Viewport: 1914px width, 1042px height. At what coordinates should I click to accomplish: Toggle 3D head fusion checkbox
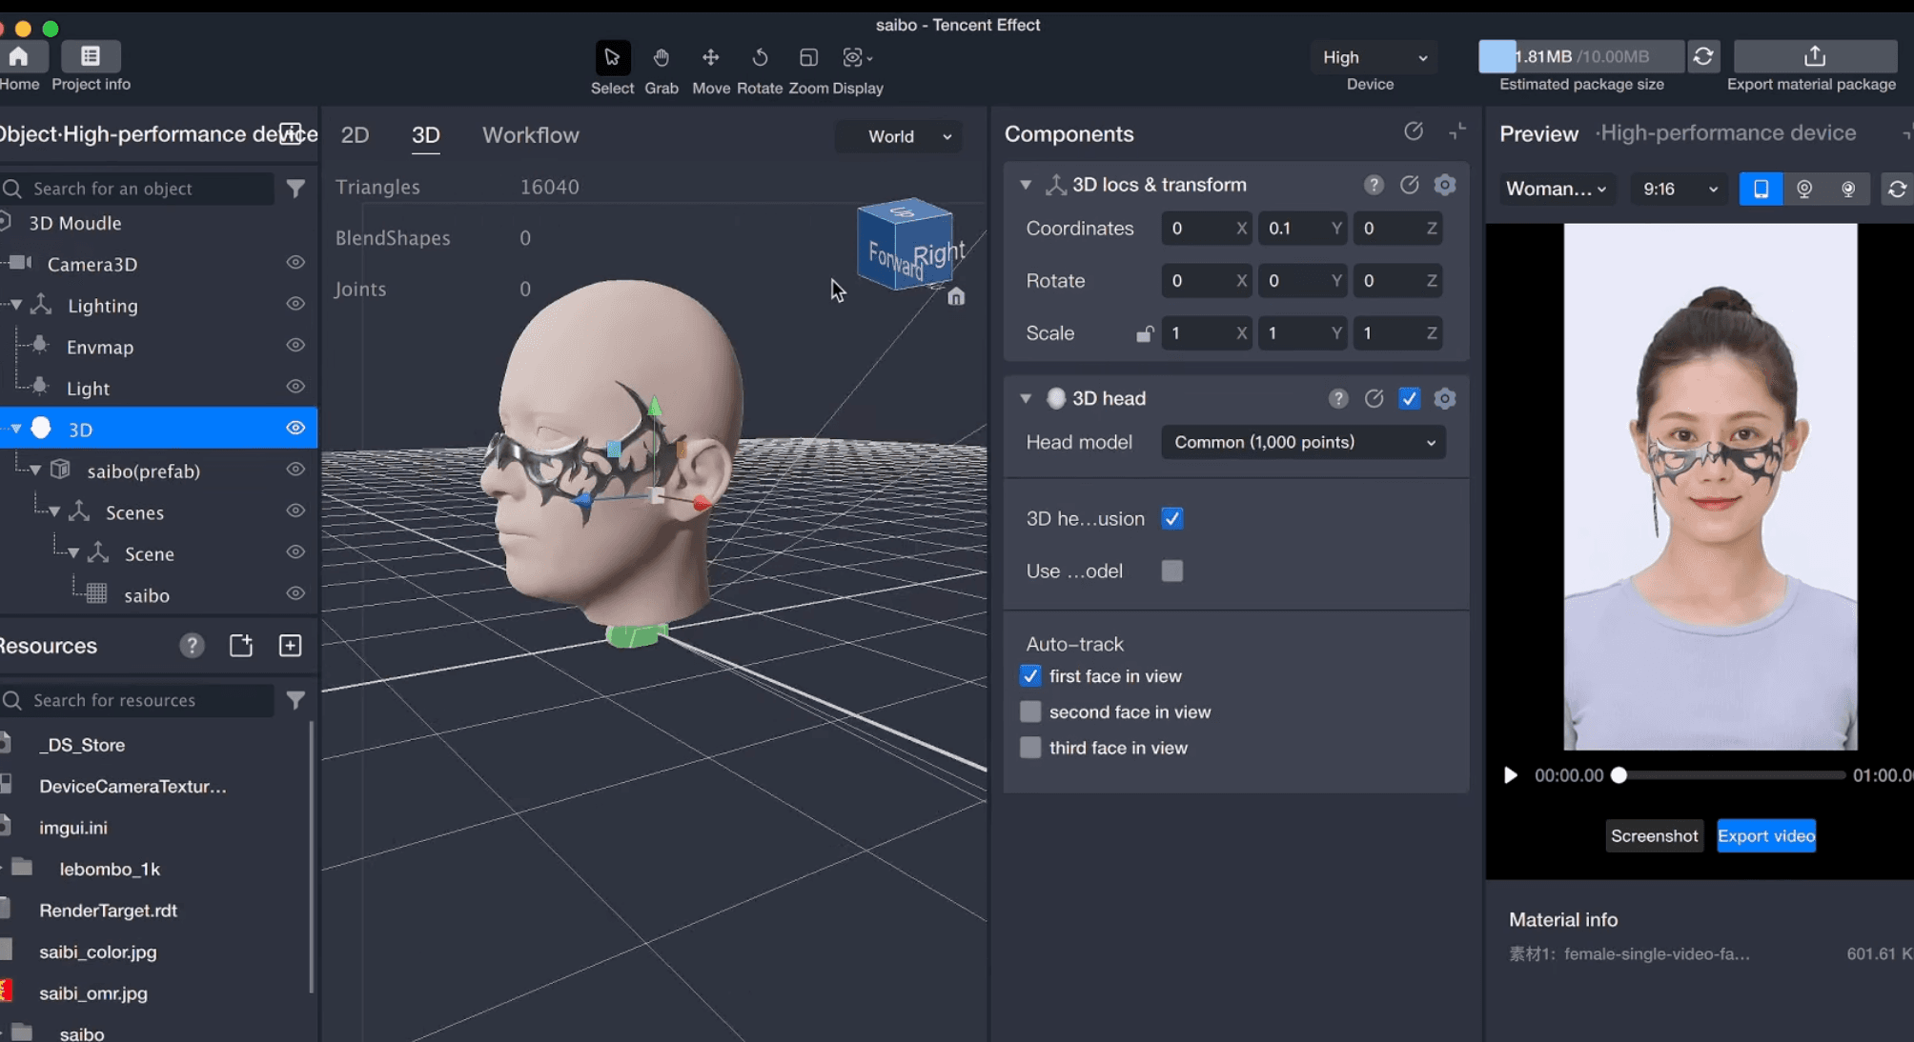point(1171,517)
